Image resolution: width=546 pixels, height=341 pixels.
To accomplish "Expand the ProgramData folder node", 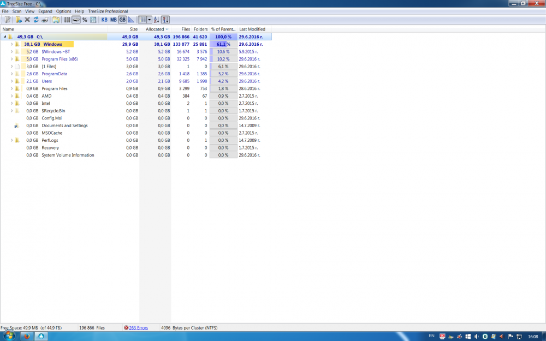I will (11, 74).
